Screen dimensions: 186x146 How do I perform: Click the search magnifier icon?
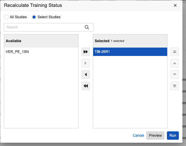(x=87, y=27)
